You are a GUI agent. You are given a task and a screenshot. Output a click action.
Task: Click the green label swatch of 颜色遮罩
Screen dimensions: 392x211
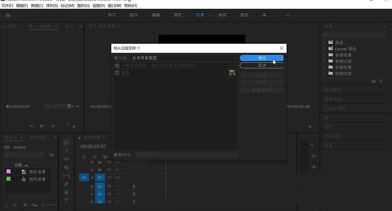point(9,179)
